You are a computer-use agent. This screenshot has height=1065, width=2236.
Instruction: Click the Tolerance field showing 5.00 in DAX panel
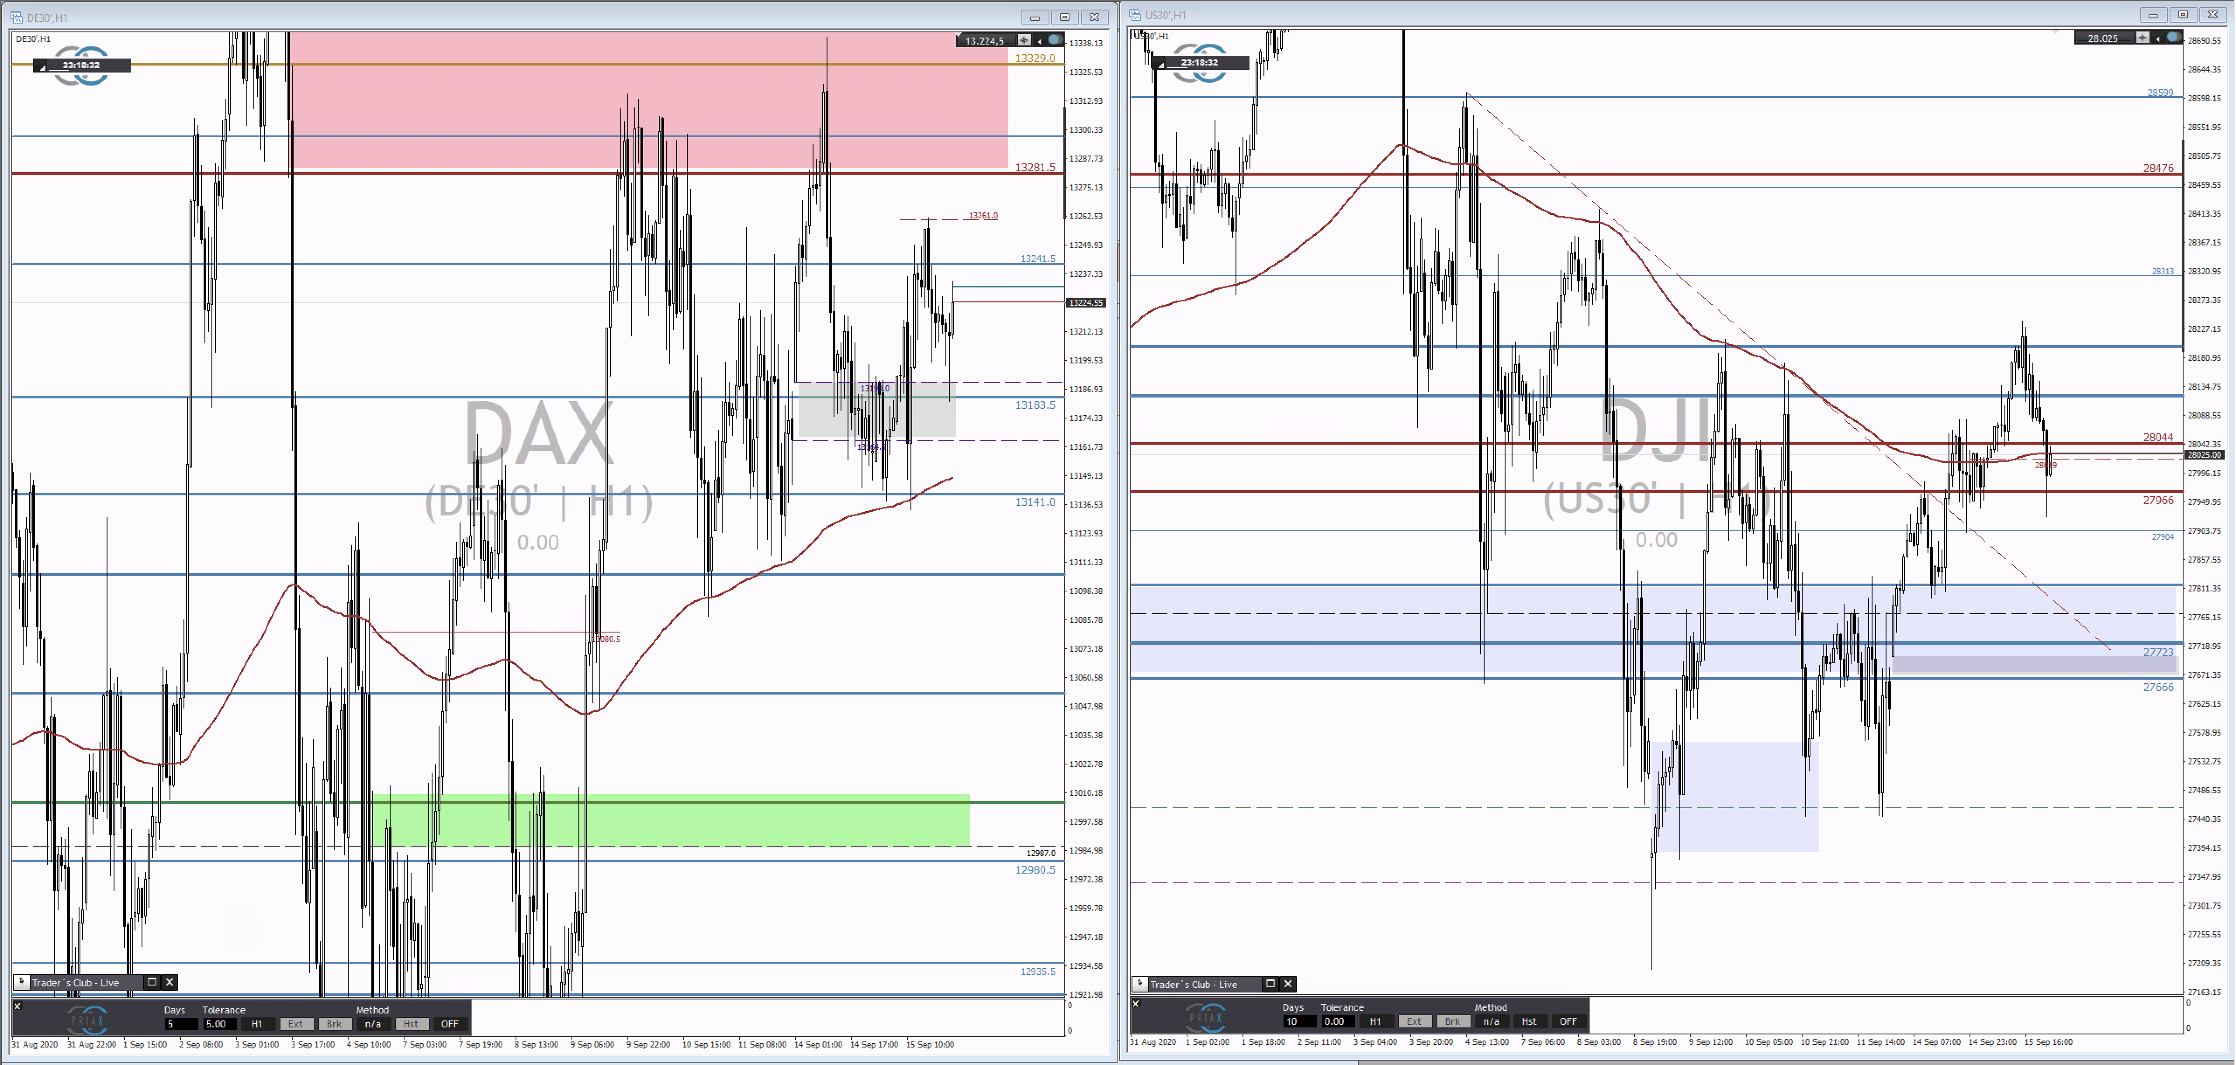point(220,1024)
